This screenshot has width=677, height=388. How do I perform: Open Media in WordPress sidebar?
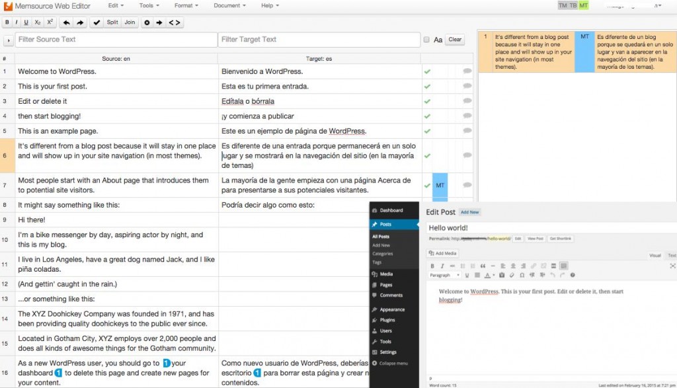[x=386, y=274]
